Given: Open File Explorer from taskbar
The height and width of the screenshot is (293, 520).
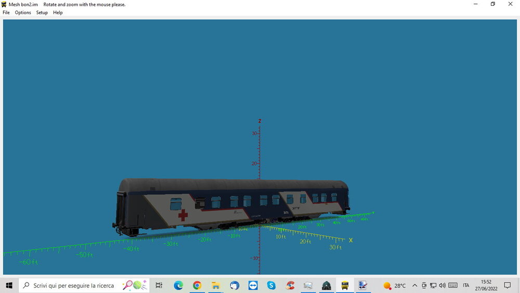Looking at the screenshot, I should click(216, 285).
